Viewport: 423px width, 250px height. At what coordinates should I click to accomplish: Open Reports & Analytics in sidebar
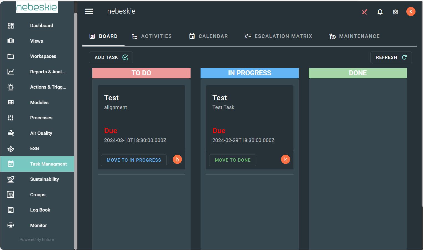coord(47,72)
